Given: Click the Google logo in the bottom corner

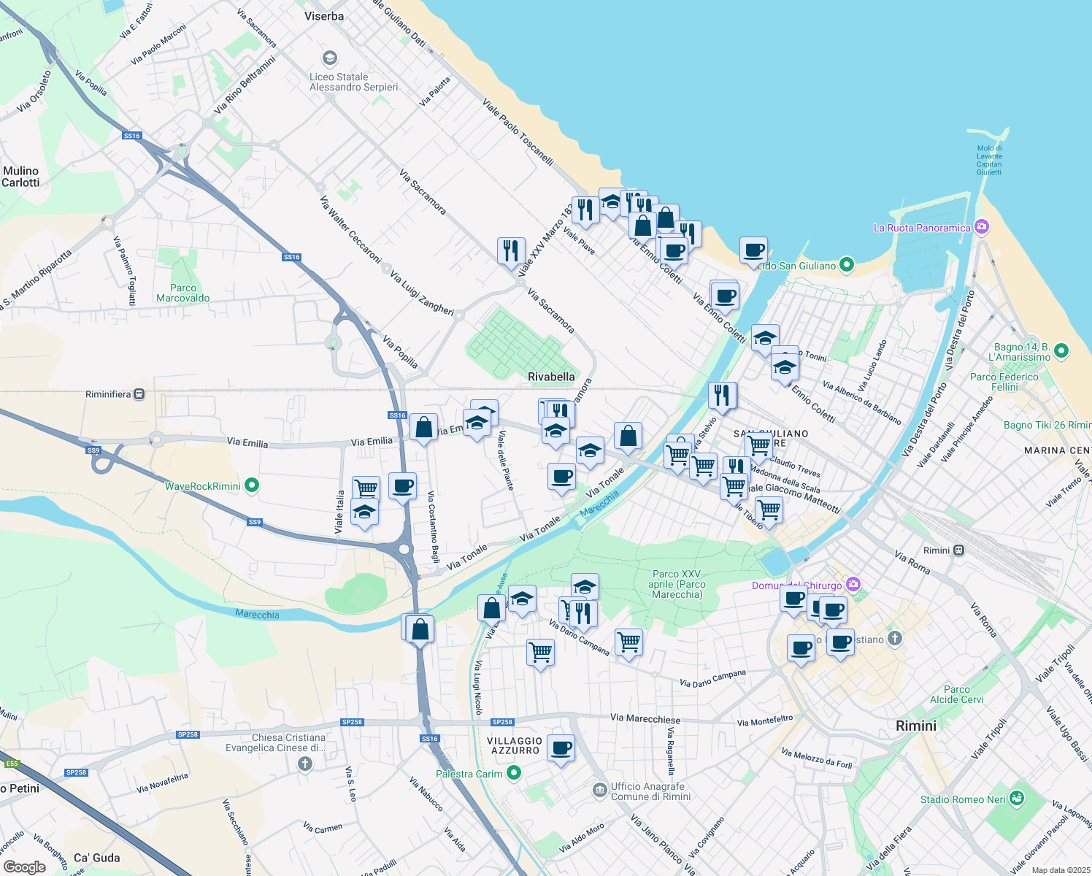Looking at the screenshot, I should (23, 866).
